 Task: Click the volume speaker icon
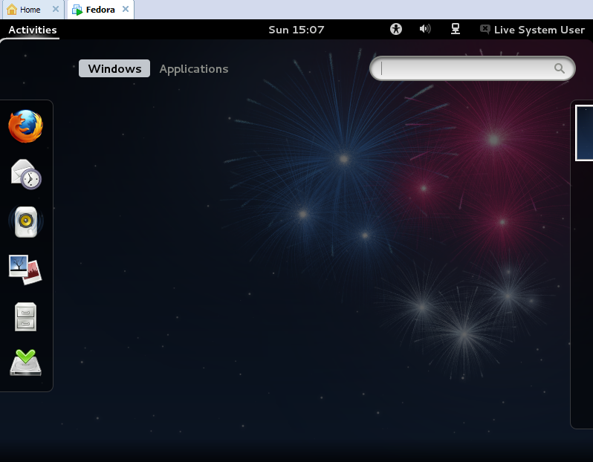click(x=425, y=29)
